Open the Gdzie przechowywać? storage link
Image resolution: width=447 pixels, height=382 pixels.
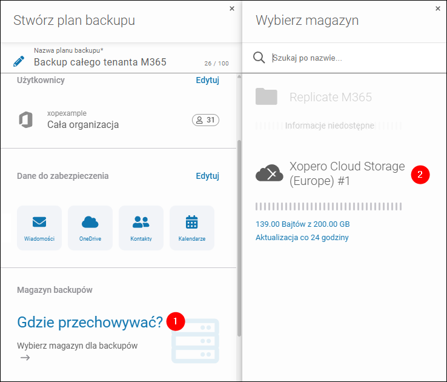(x=90, y=323)
